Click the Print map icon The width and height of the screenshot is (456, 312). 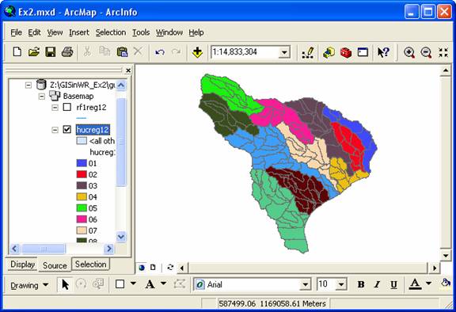click(x=67, y=52)
